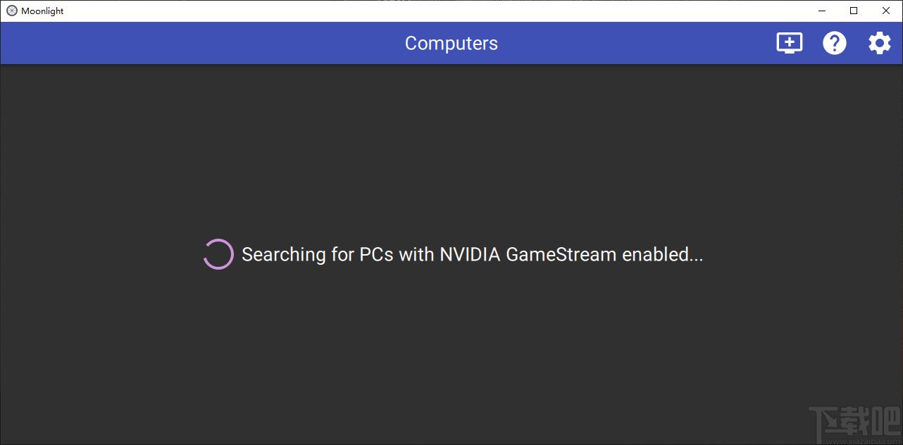Viewport: 903px width, 445px height.
Task: Open Settings with the gear icon
Action: 879,43
